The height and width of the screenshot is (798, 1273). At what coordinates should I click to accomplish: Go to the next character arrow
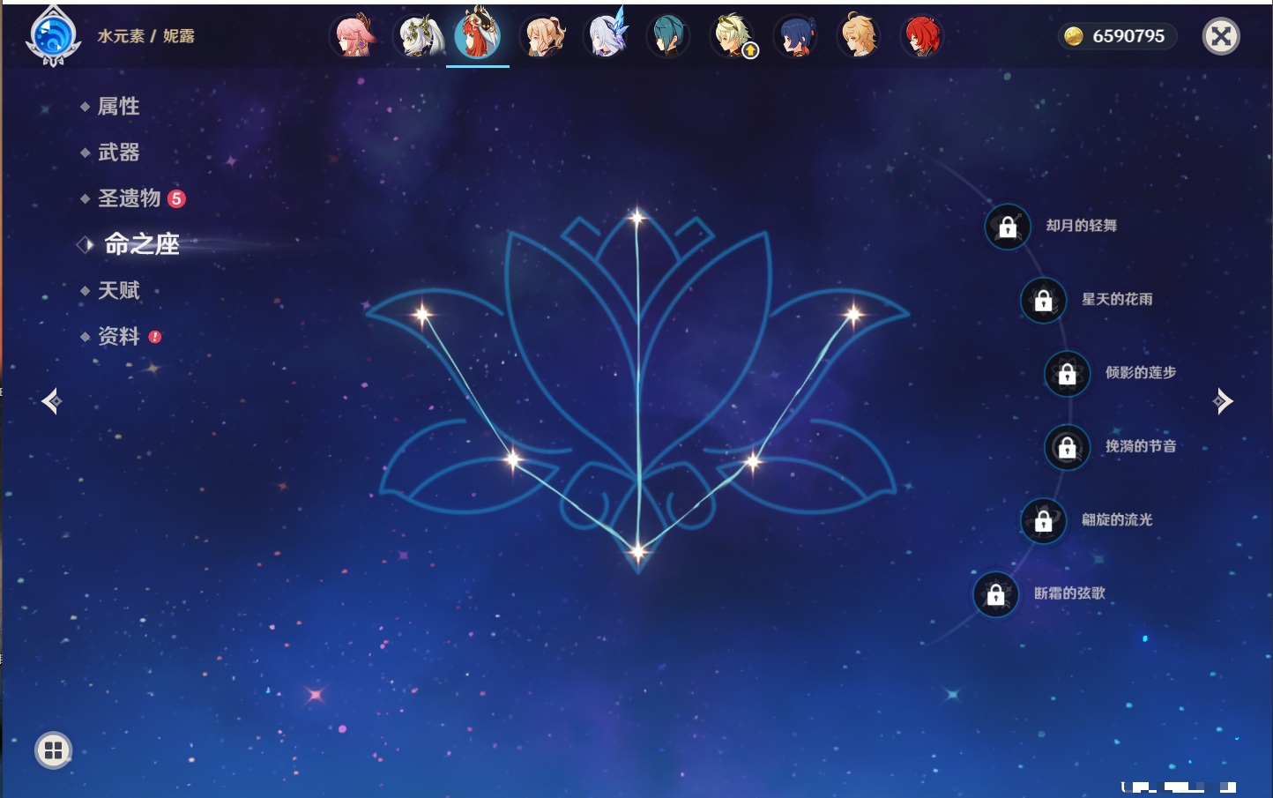(1223, 401)
